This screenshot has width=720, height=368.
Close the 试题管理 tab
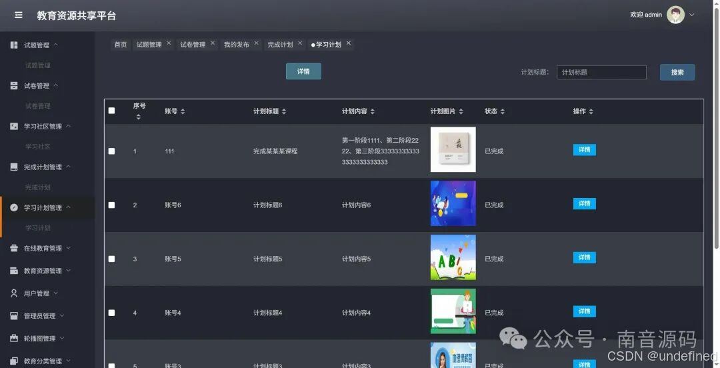(169, 43)
